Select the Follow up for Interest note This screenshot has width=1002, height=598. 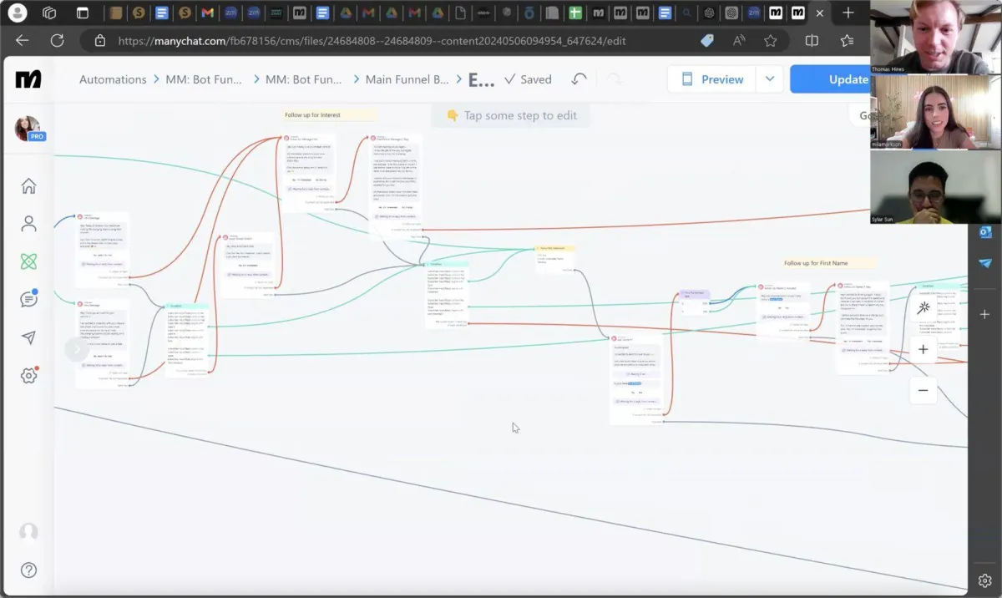click(x=329, y=114)
